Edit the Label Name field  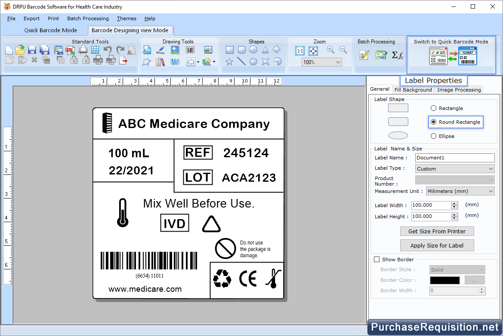click(x=454, y=158)
